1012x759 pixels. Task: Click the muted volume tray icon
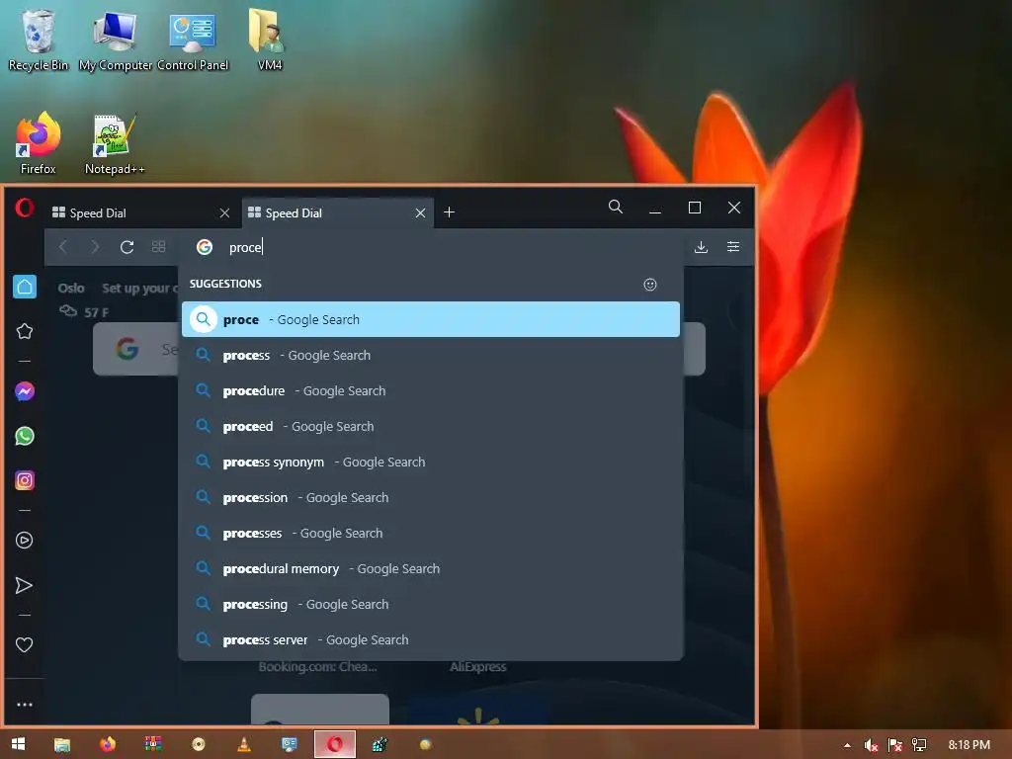point(871,745)
